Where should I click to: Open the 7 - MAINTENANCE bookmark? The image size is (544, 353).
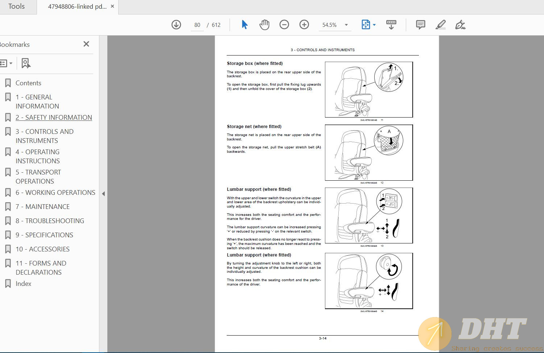(42, 207)
